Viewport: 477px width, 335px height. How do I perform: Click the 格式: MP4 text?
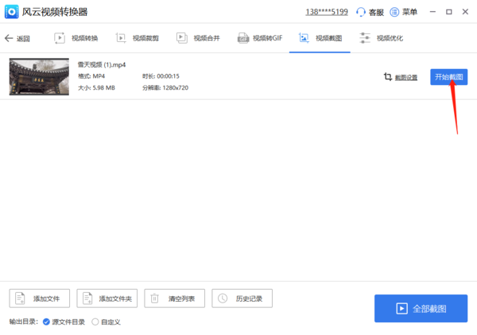(x=91, y=76)
